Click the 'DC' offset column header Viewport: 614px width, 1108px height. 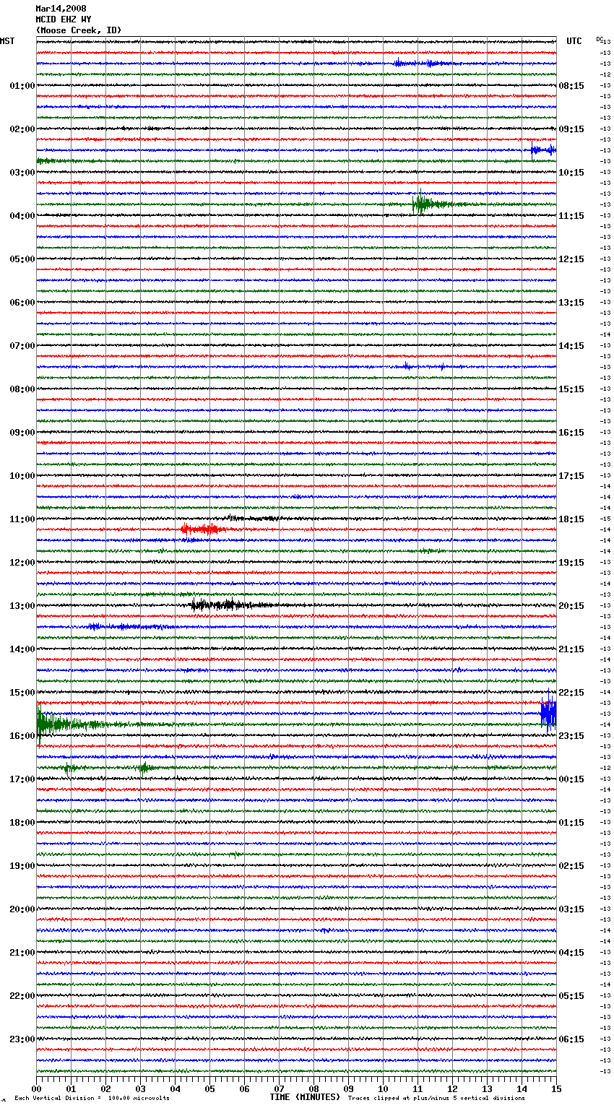coord(600,39)
